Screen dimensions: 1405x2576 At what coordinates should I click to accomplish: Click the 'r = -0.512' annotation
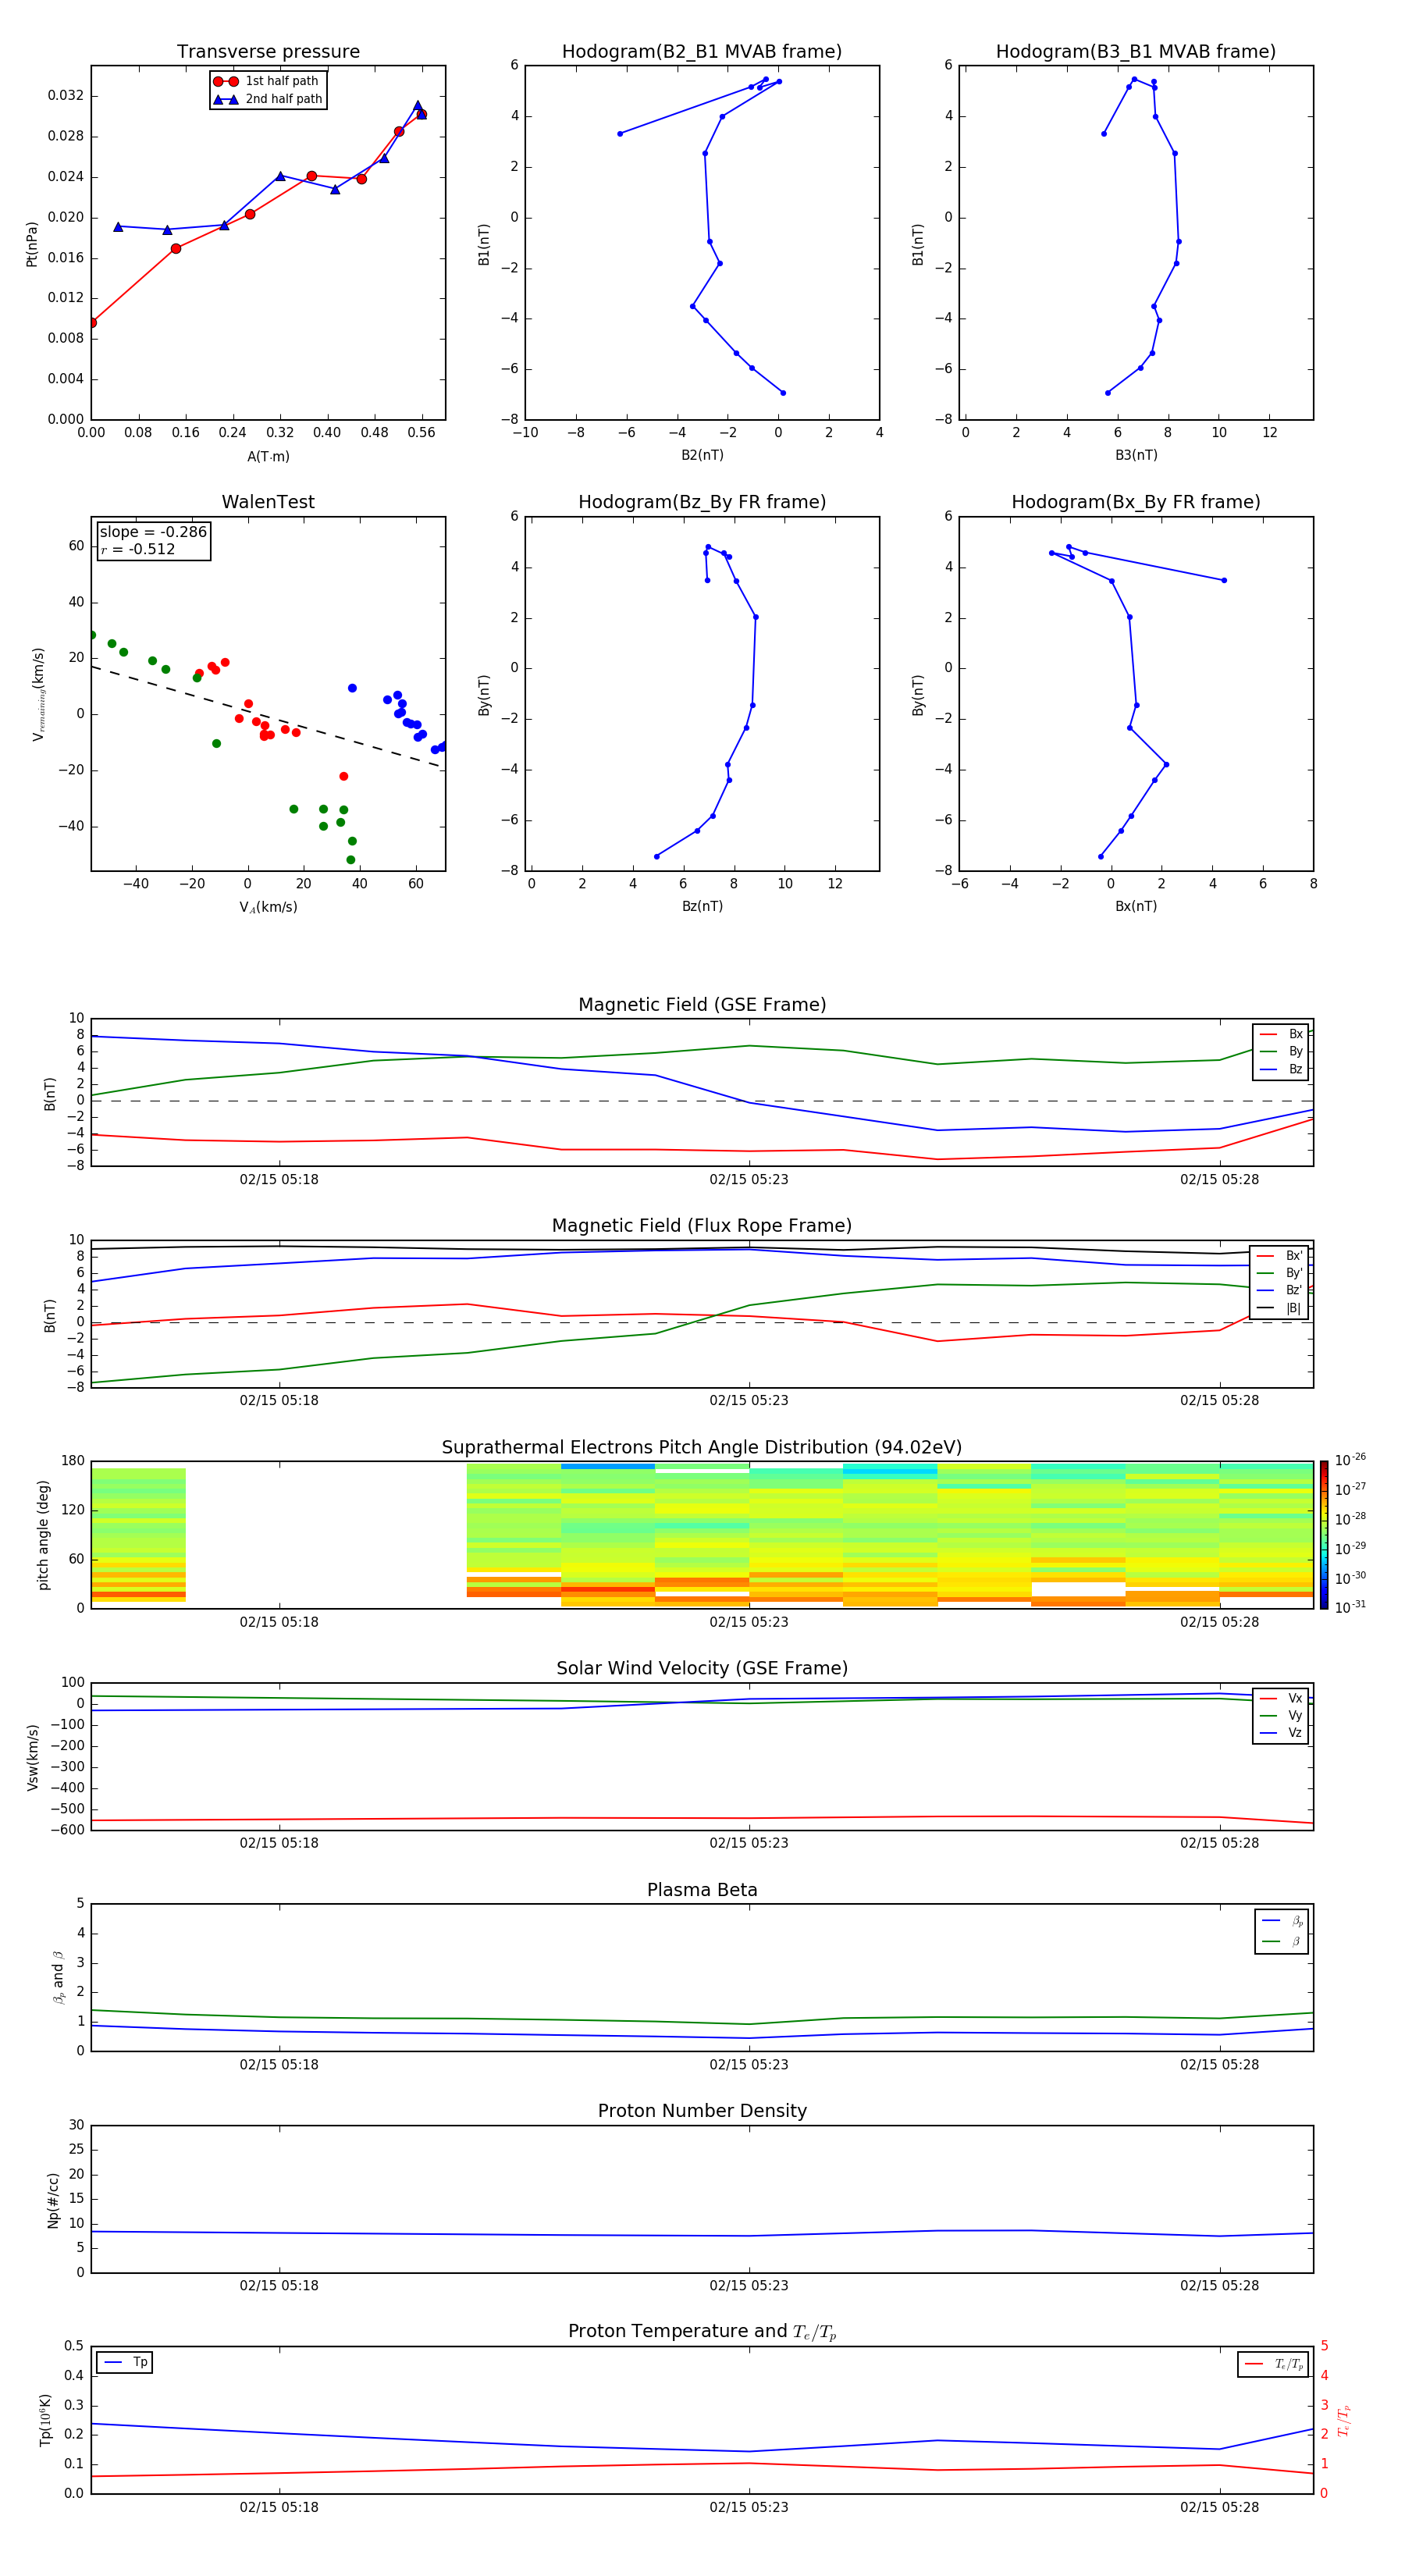(138, 549)
